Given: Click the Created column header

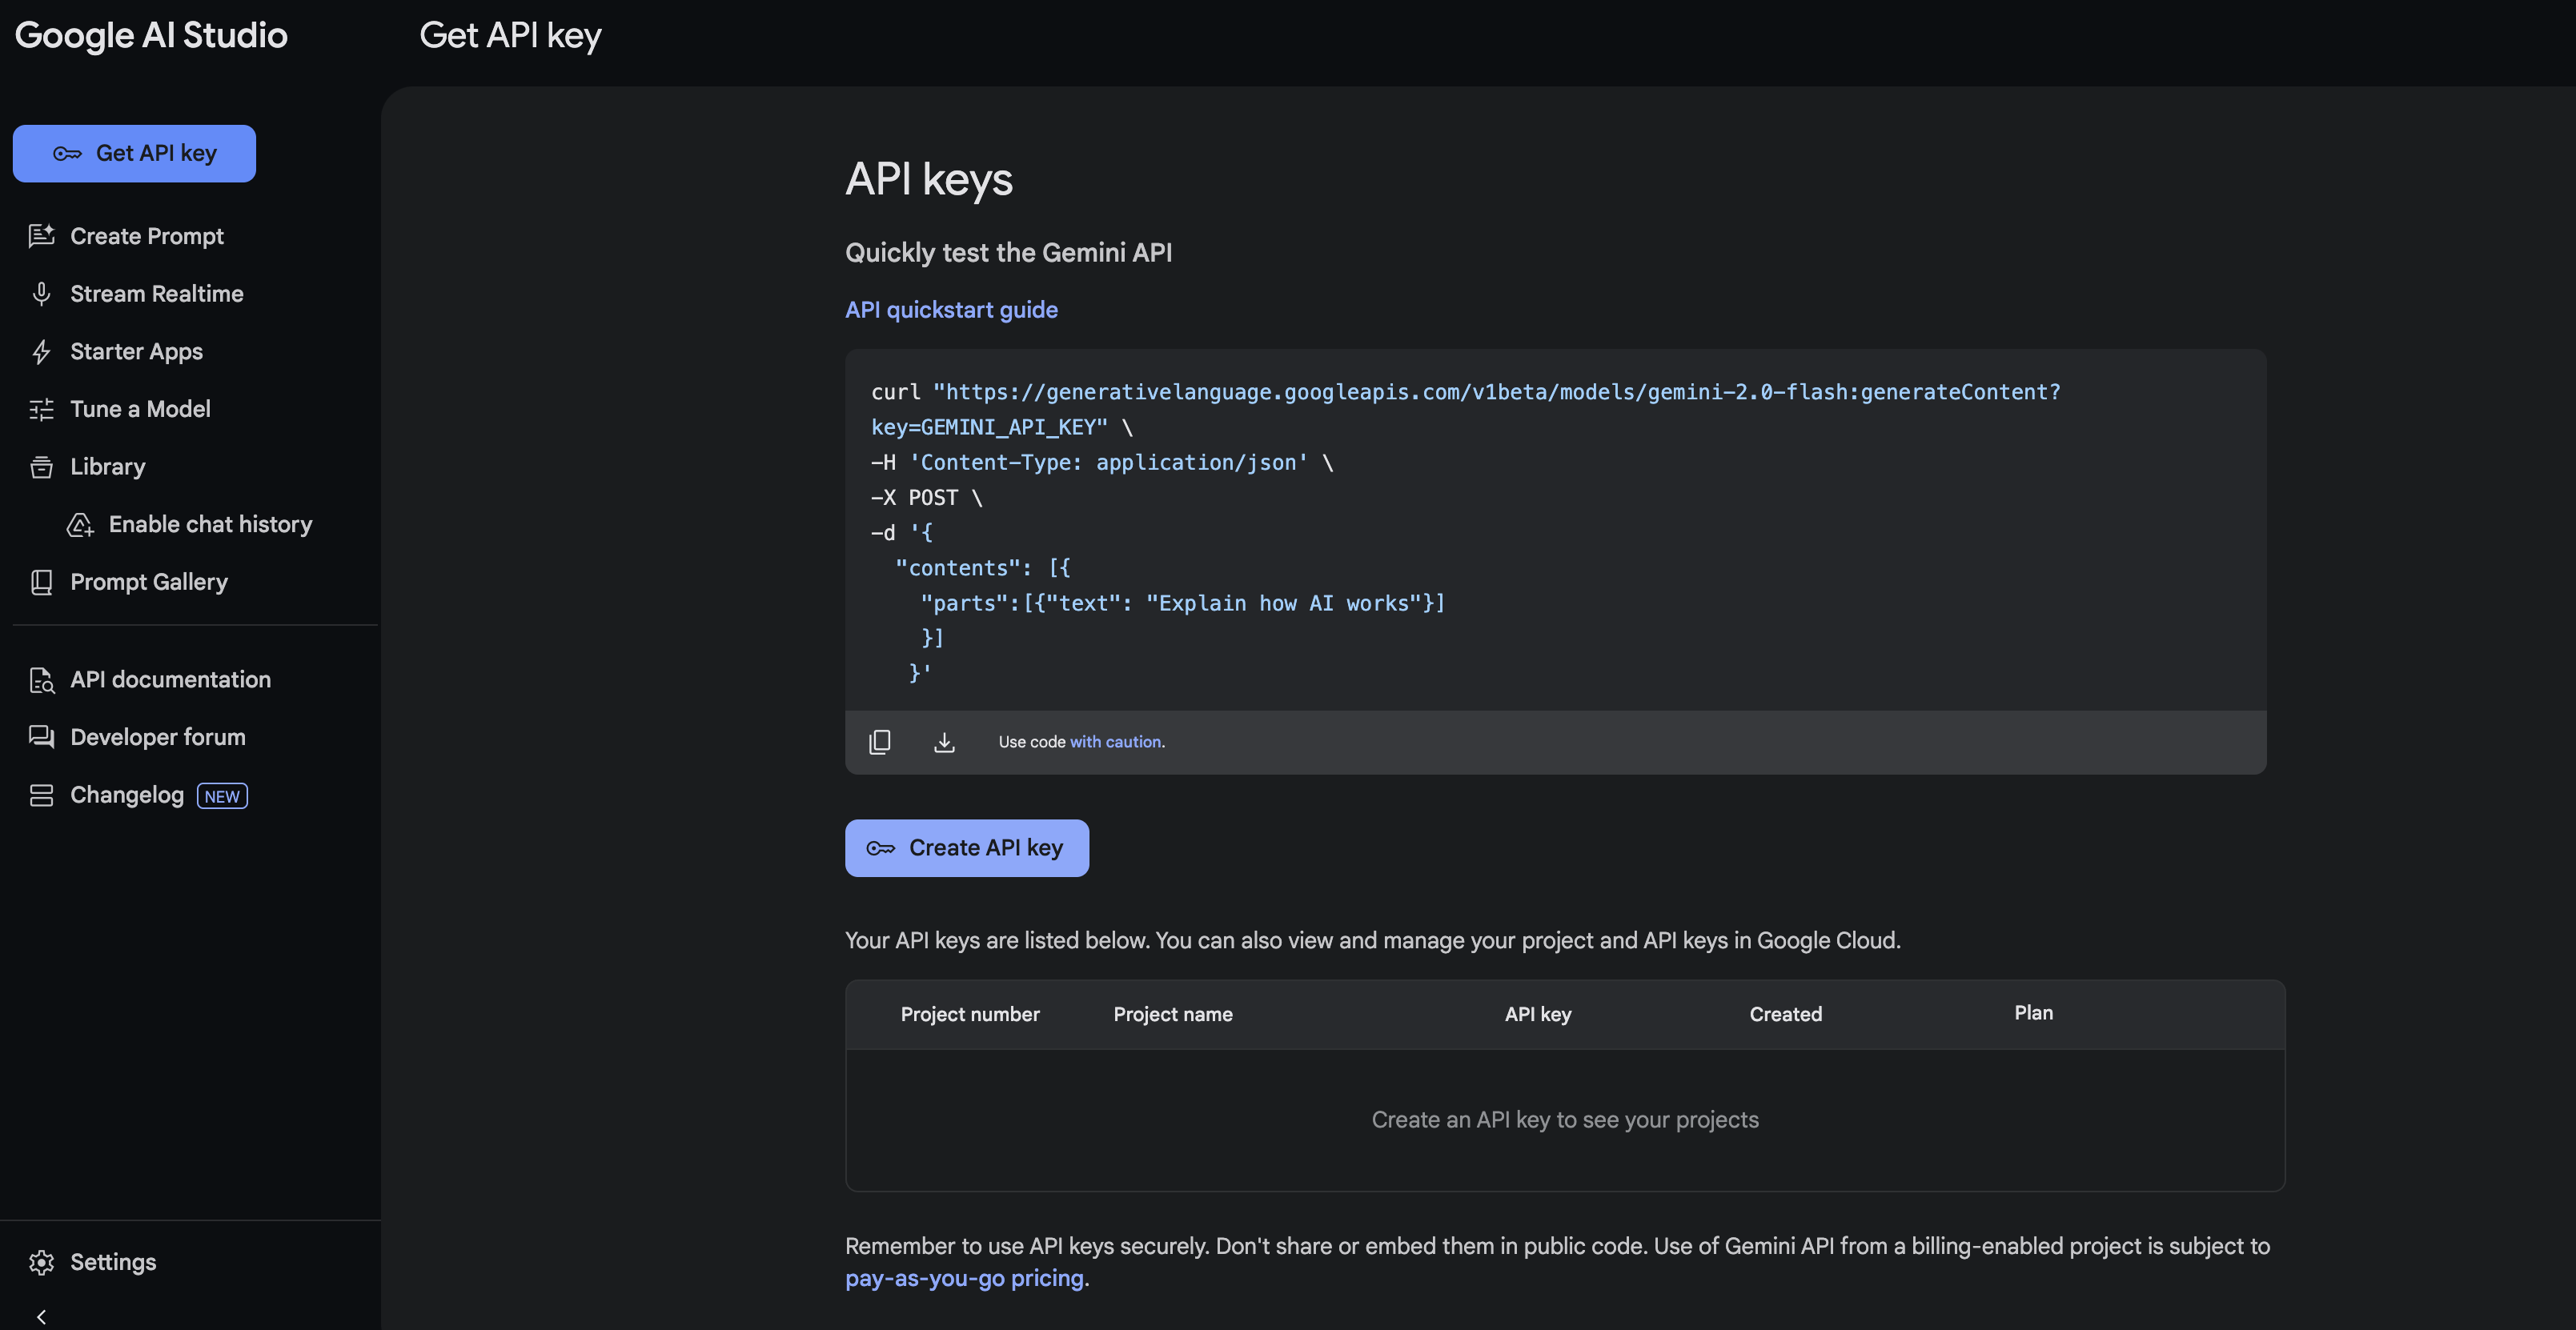Looking at the screenshot, I should [1785, 1014].
